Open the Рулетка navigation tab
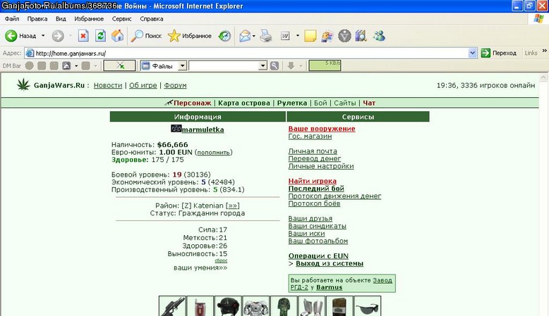This screenshot has width=549, height=316. coord(292,103)
